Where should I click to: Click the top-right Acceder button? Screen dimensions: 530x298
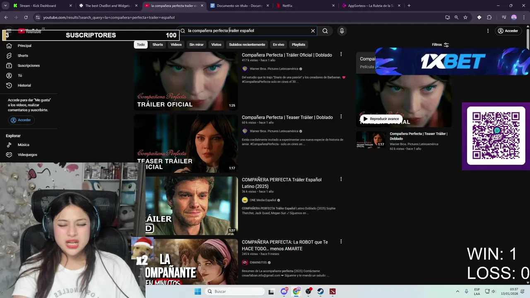pyautogui.click(x=508, y=31)
